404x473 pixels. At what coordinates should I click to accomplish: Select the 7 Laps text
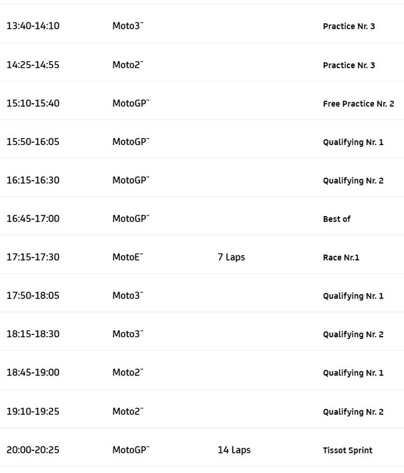(x=231, y=257)
